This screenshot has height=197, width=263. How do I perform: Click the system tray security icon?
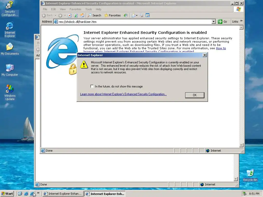245,194
